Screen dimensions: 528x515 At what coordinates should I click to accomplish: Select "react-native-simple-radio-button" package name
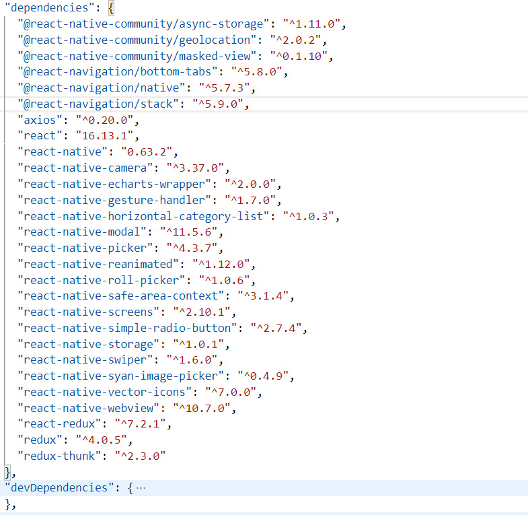[127, 329]
